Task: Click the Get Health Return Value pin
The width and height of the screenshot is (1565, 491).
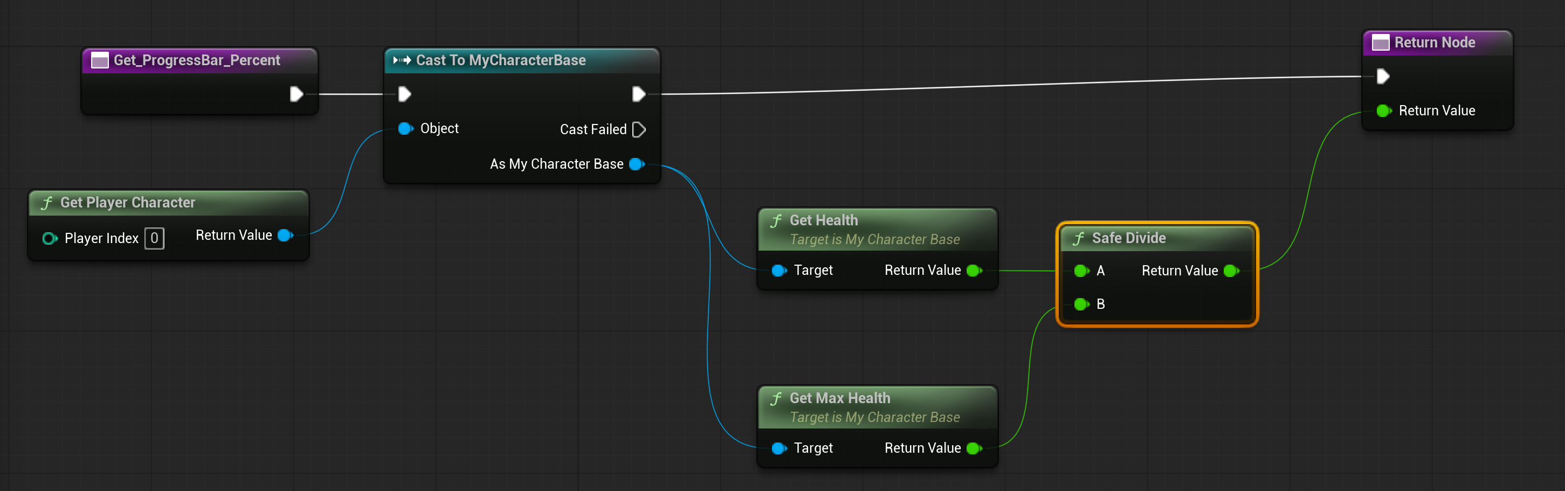Action: [x=975, y=271]
